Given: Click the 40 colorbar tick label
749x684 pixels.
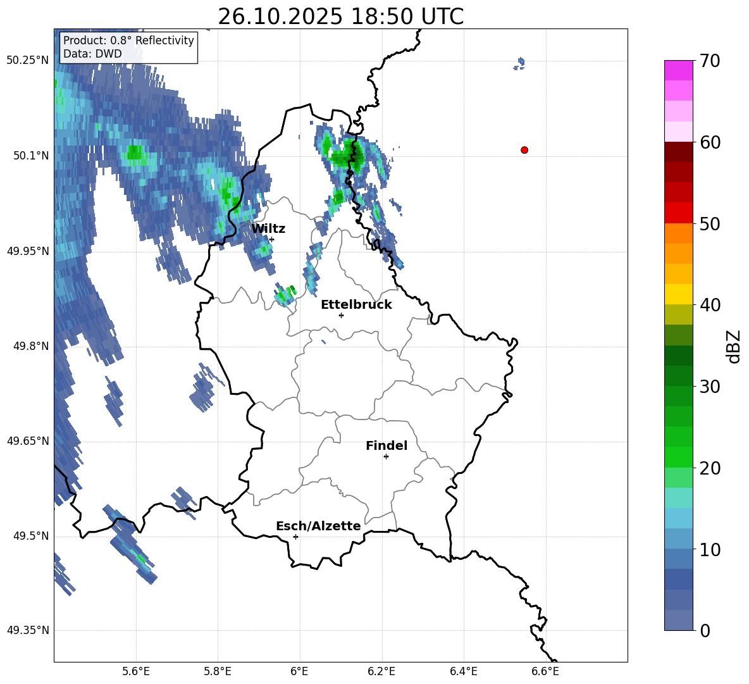Looking at the screenshot, I should click(709, 305).
